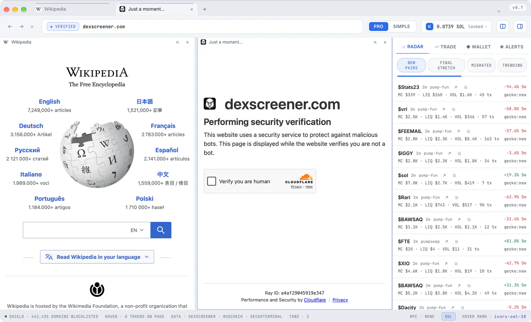Viewport: 531px width, 322px height.
Task: Click the VERIFIED site badge
Action: (63, 27)
